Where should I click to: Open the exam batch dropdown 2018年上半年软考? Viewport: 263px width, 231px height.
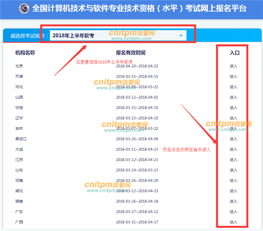pos(118,36)
